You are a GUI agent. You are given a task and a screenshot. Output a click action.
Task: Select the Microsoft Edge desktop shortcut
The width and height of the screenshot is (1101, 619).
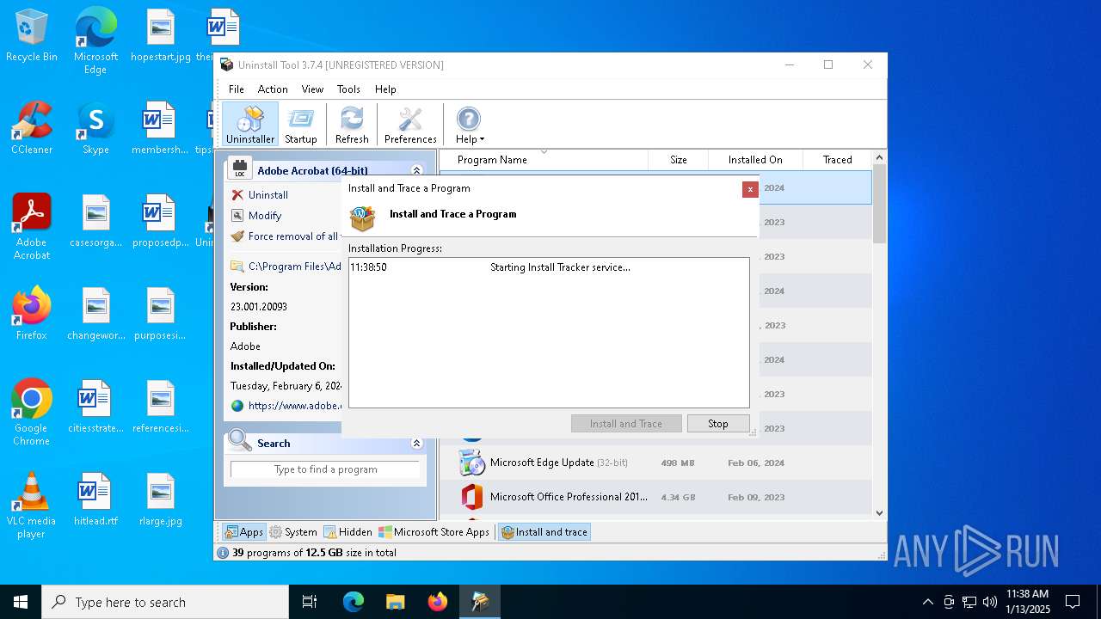click(95, 41)
